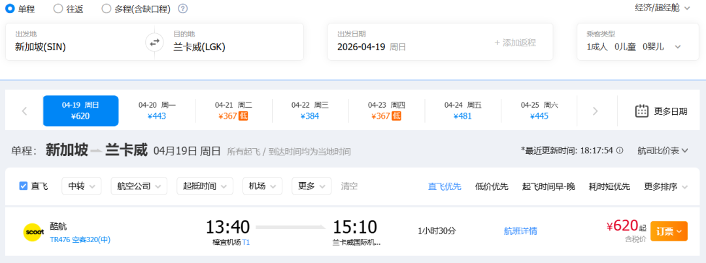
Task: Select the one-way (单程) radio button
Action: click(x=10, y=8)
